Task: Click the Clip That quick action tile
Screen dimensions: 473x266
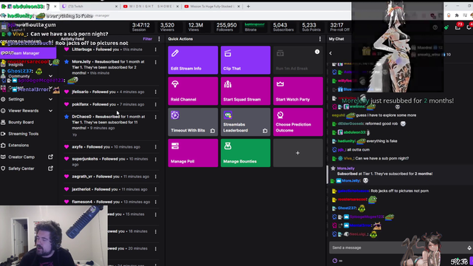Action: point(245,60)
